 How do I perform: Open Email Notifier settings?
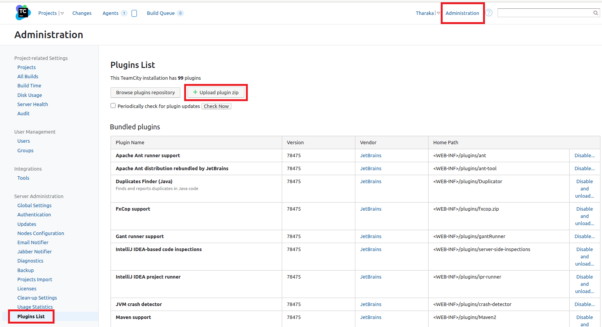(33, 242)
